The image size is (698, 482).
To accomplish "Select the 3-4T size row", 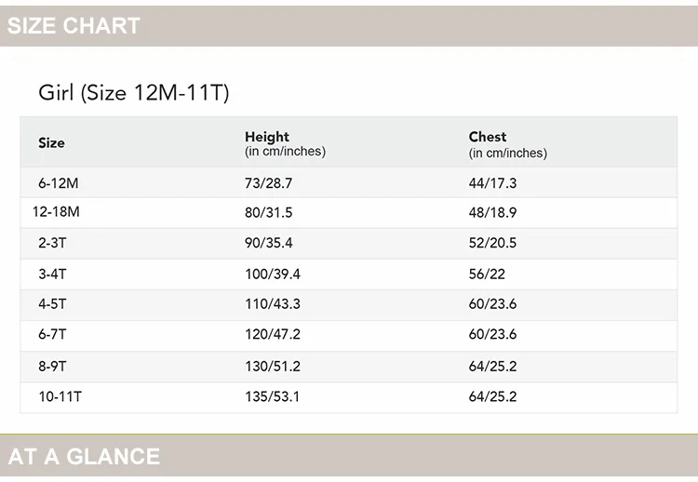I will click(x=349, y=274).
